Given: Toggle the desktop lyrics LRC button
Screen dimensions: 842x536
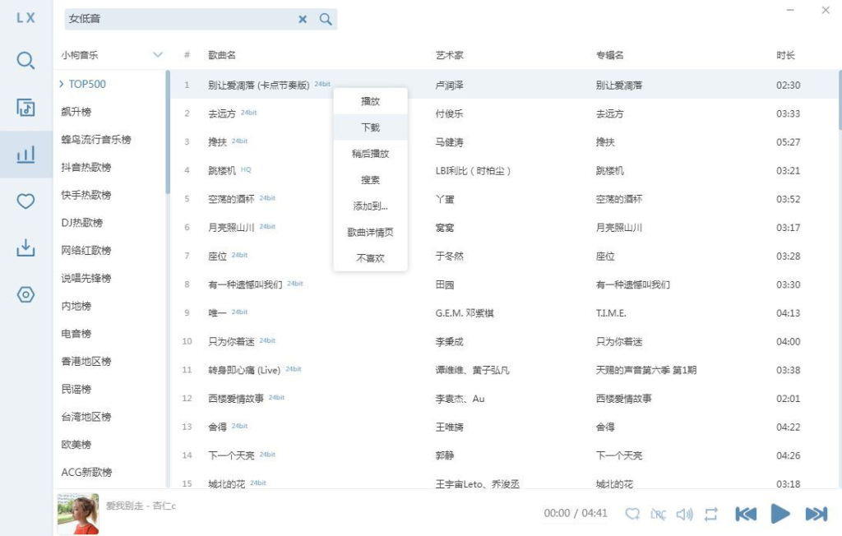Looking at the screenshot, I should (659, 514).
